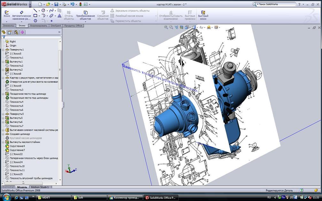Image resolution: width=322 pixels, height=201 pixels.
Task: Select Origin in the feature tree
Action: (13, 46)
